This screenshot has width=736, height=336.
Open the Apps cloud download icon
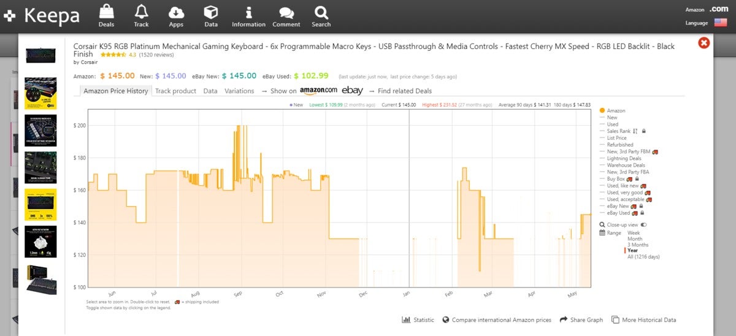pyautogui.click(x=176, y=12)
